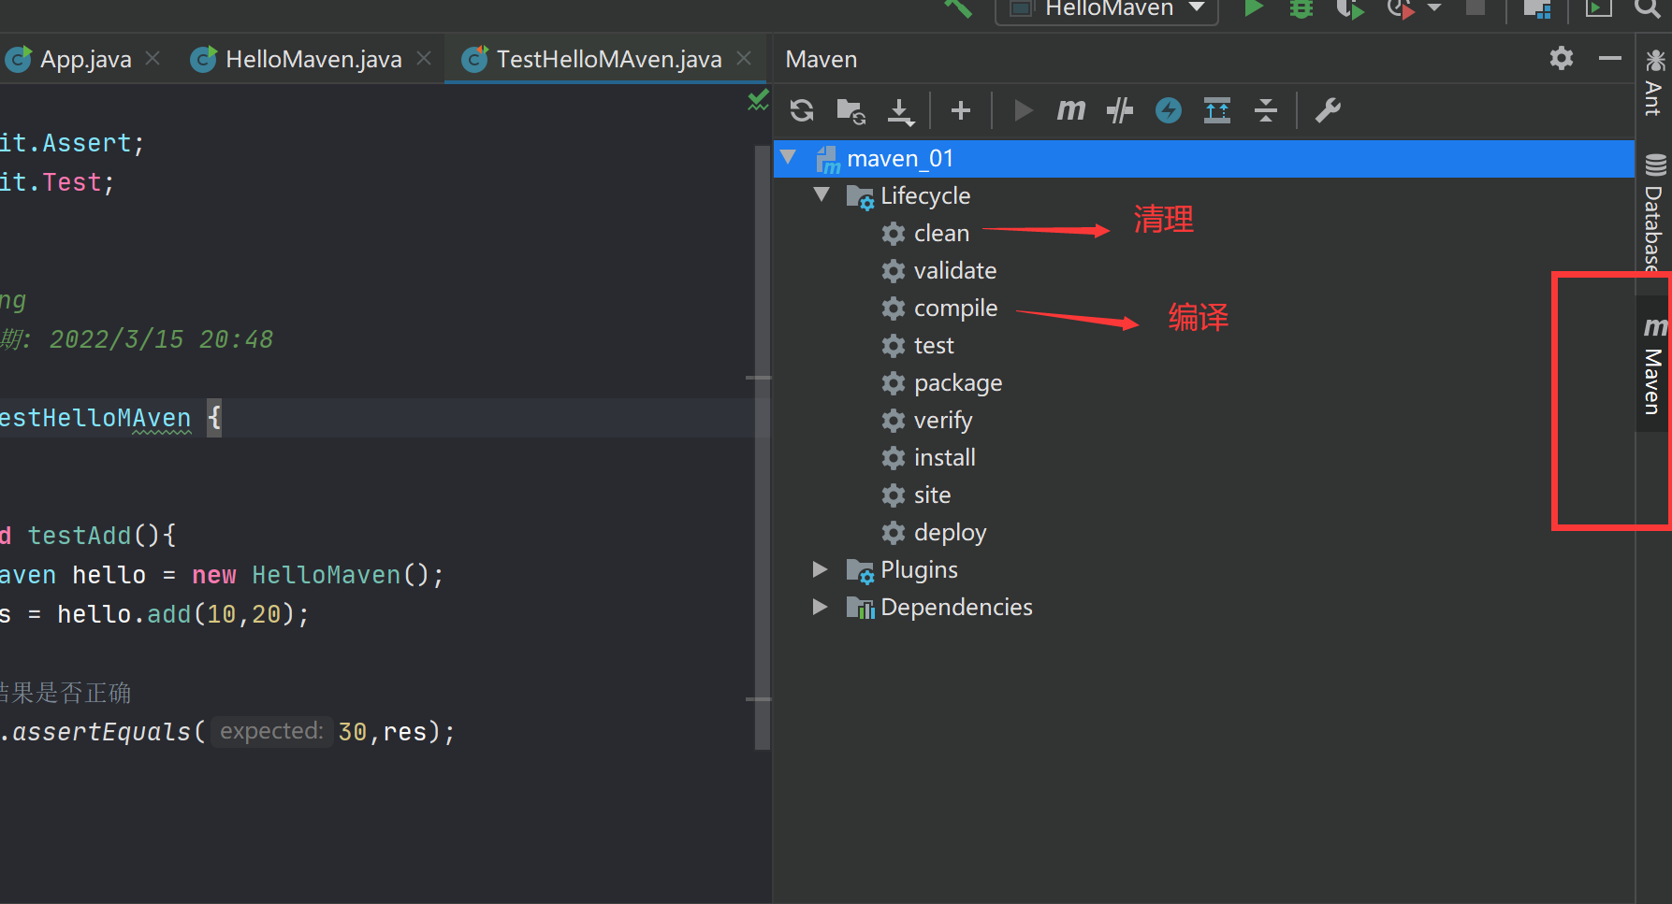Click the editor vertical scrollbar
The height and width of the screenshot is (904, 1672).
coord(762,447)
